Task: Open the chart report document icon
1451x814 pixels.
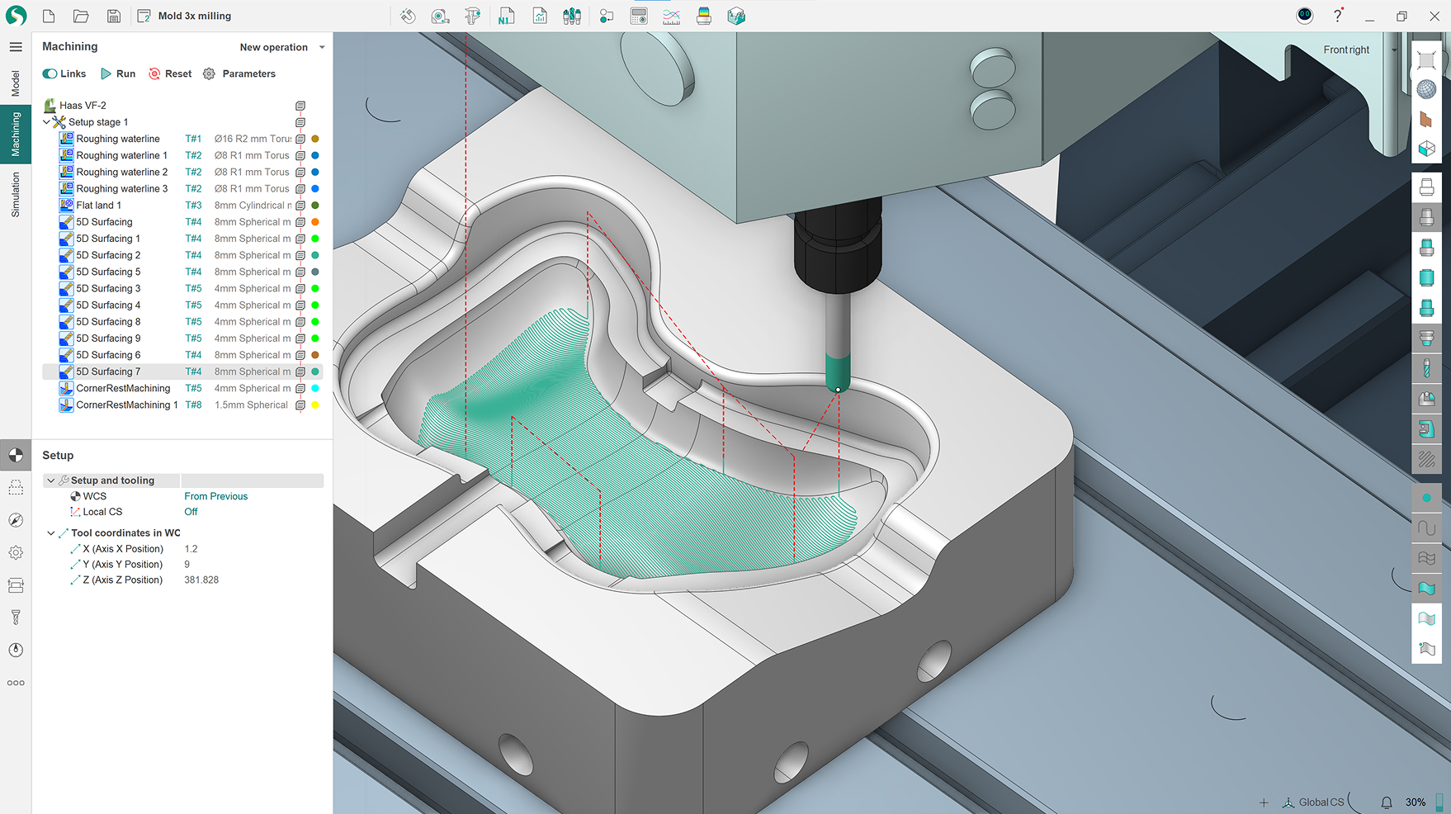Action: [x=539, y=16]
